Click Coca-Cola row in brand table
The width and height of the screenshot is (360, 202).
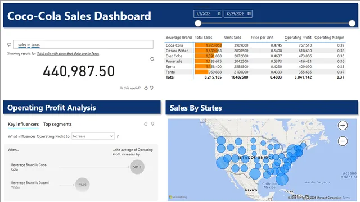(255, 45)
